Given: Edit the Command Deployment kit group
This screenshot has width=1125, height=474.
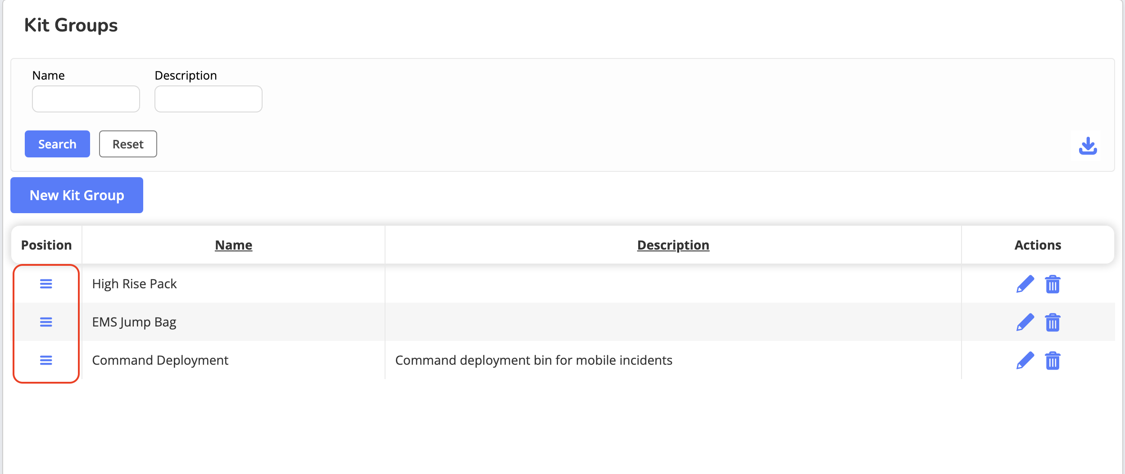Looking at the screenshot, I should (1025, 361).
